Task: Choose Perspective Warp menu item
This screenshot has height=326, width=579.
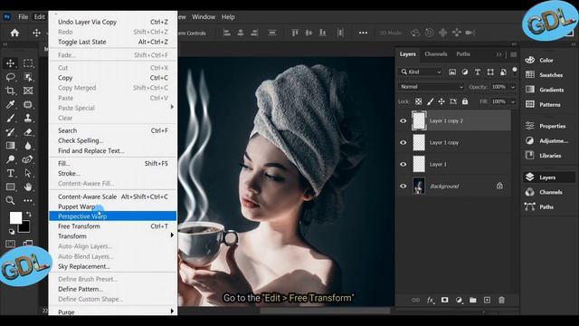Action: pos(113,216)
